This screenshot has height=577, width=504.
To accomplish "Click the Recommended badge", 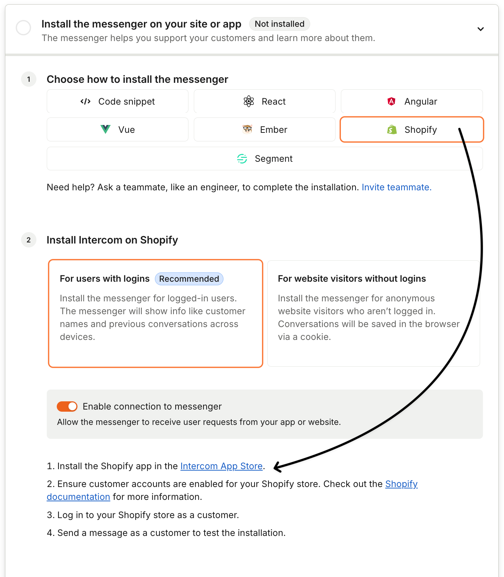I will 189,279.
